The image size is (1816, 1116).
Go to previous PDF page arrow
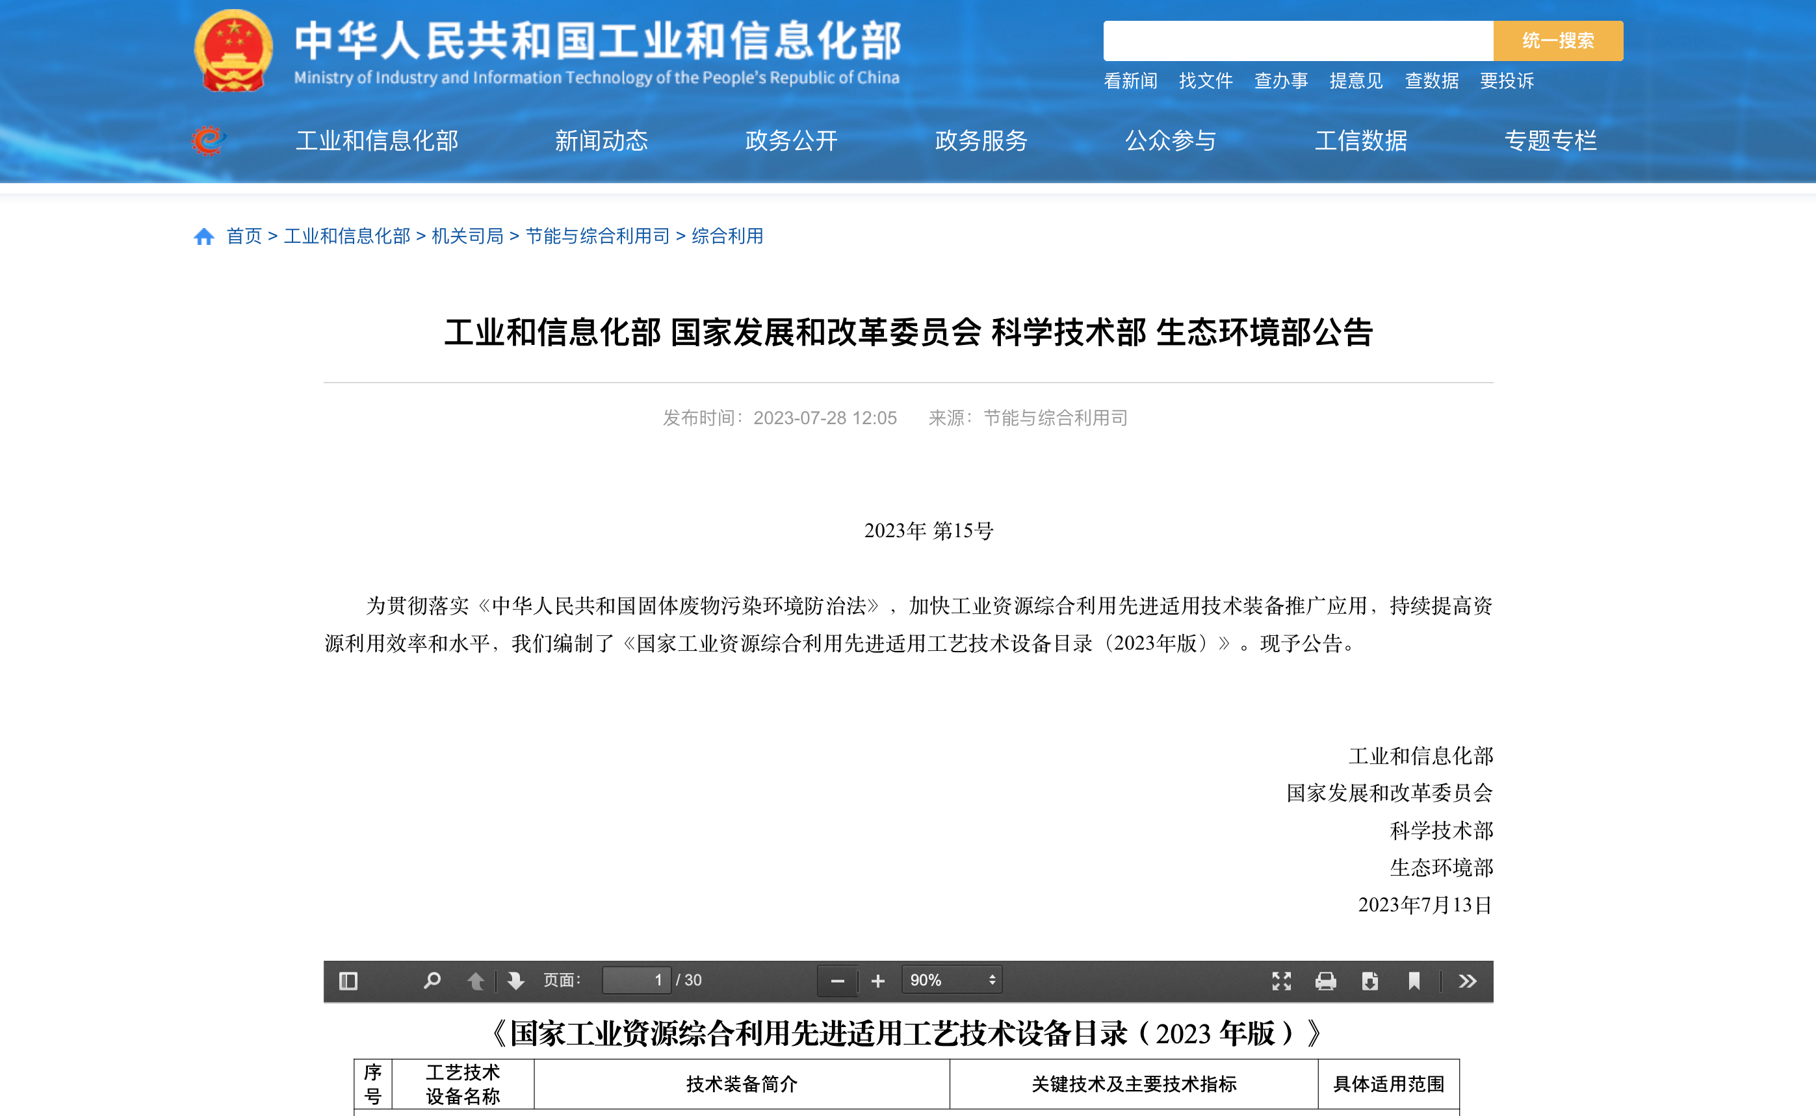coord(476,980)
